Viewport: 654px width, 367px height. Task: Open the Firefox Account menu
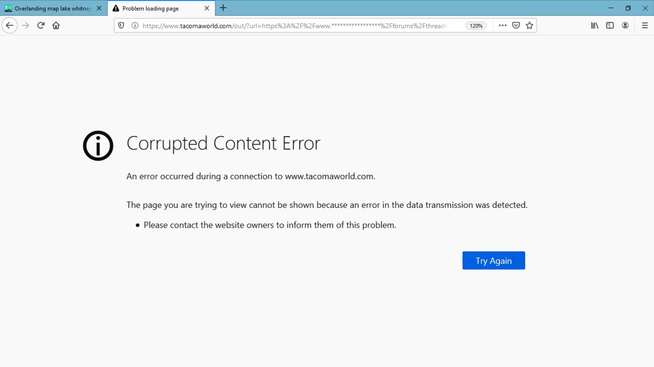(x=625, y=26)
